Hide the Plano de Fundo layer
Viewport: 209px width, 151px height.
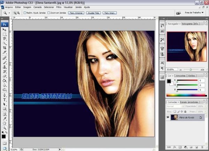(x=168, y=117)
